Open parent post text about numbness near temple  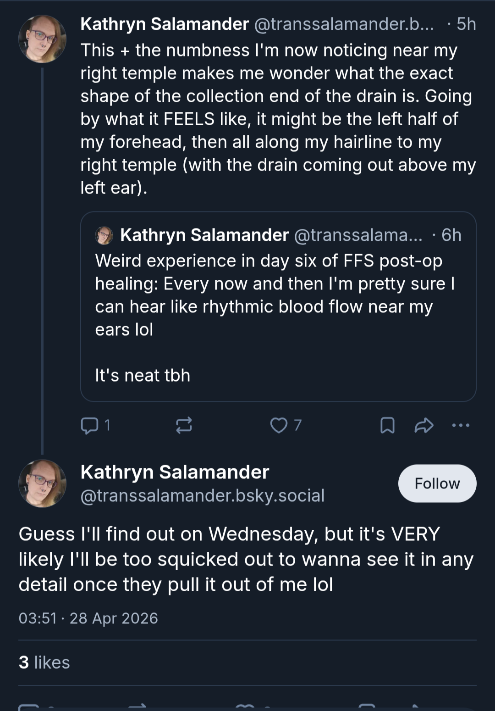coord(278,119)
